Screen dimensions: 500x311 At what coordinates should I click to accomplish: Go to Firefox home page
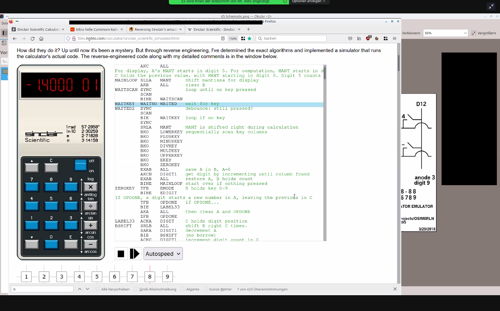click(x=41, y=38)
